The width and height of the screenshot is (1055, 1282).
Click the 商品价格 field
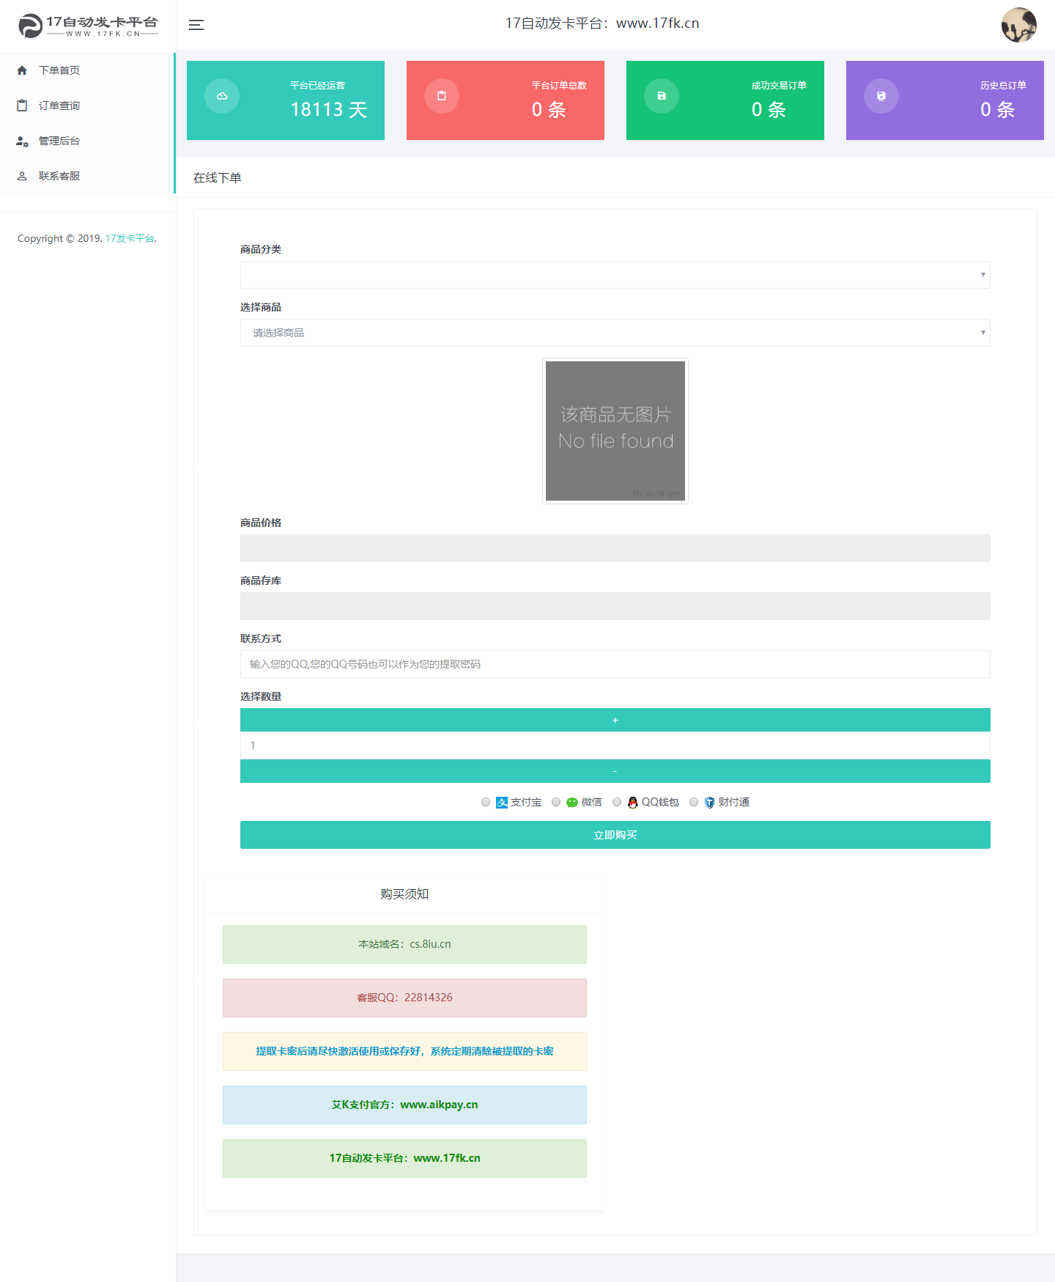tap(615, 548)
